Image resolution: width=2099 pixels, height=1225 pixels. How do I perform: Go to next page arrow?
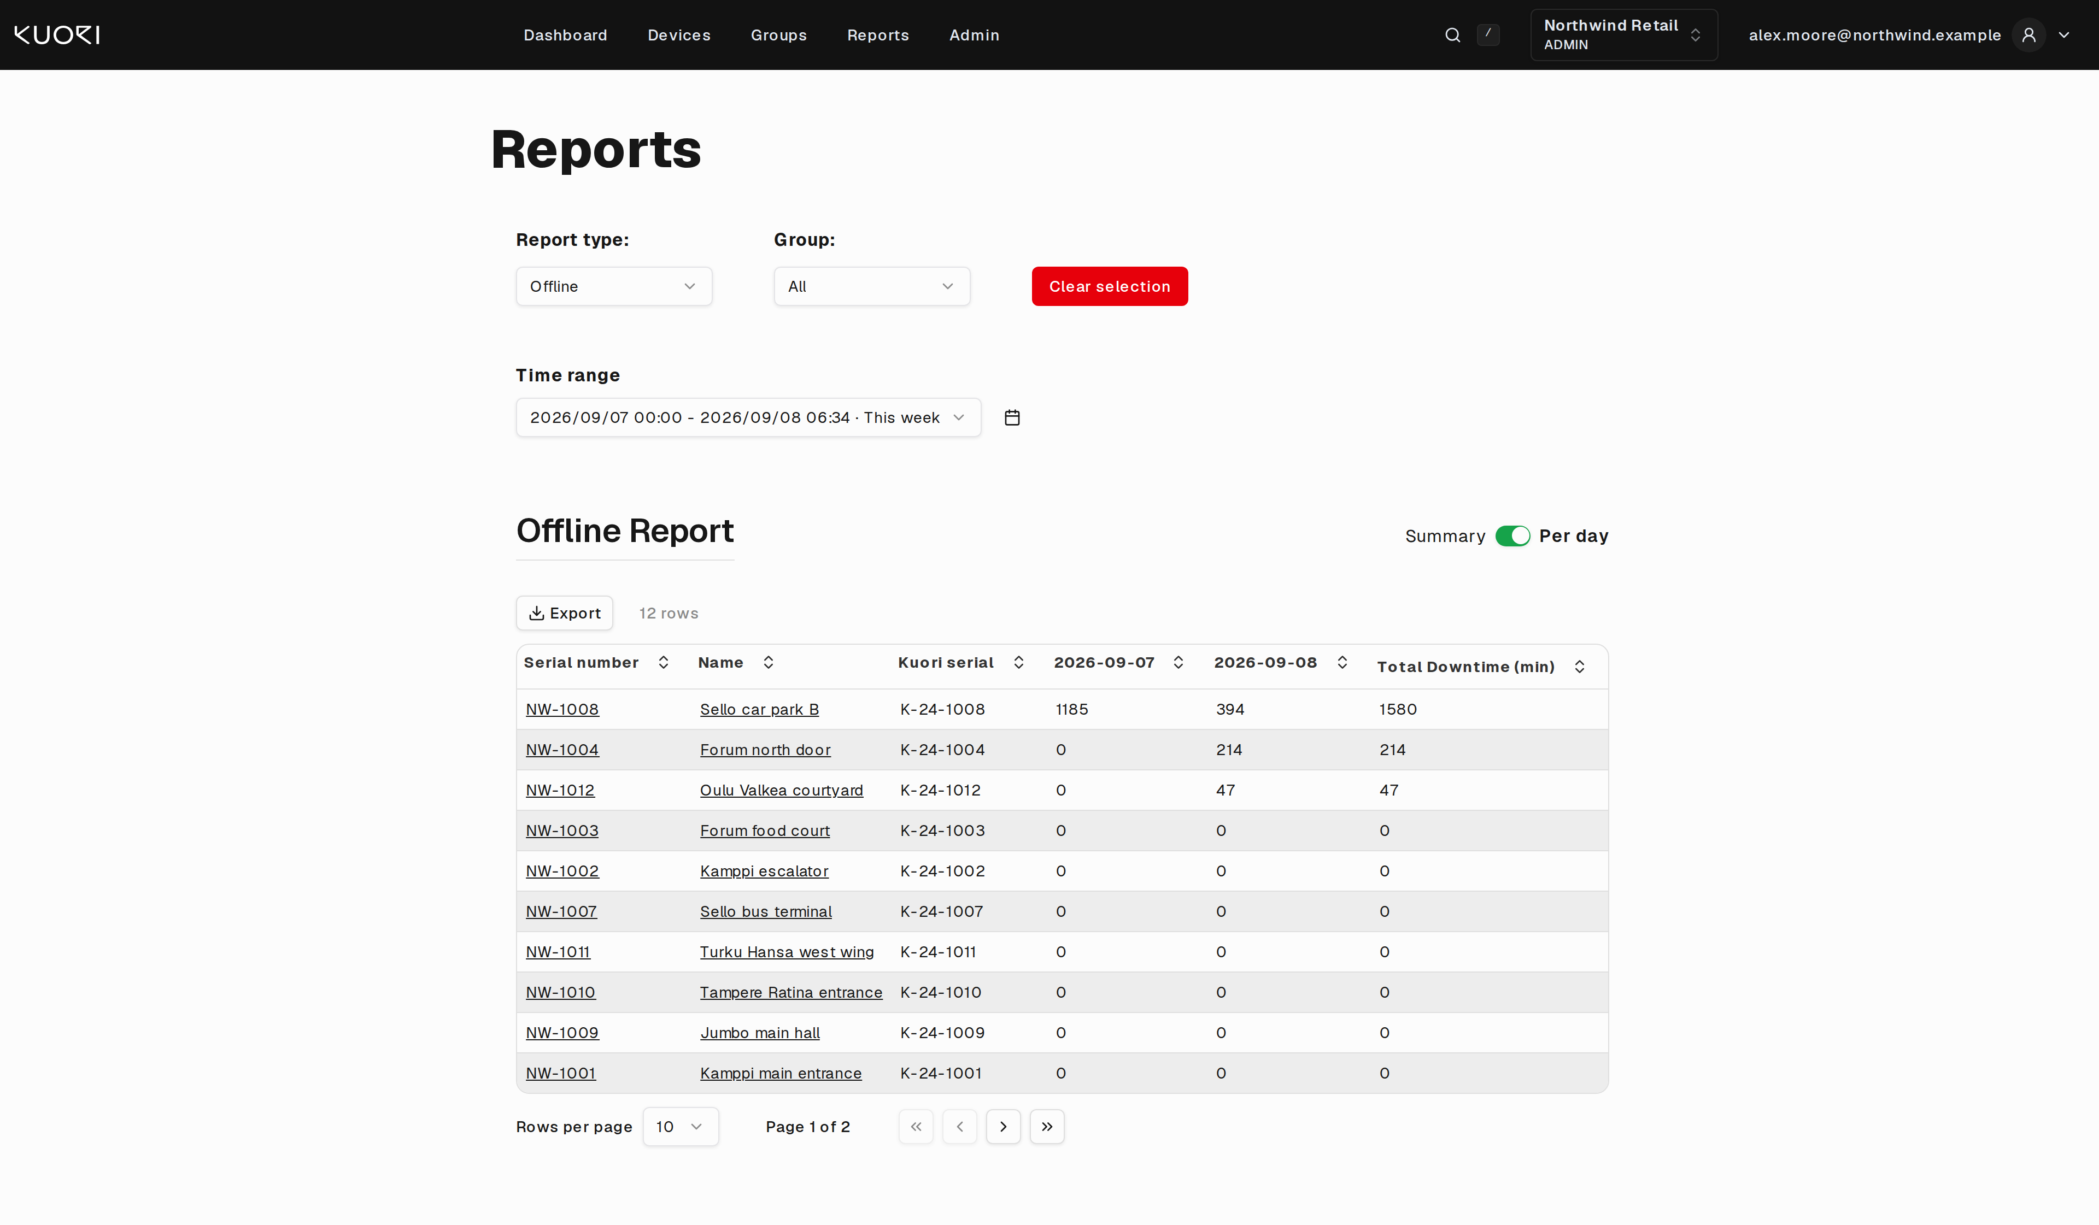point(1003,1126)
